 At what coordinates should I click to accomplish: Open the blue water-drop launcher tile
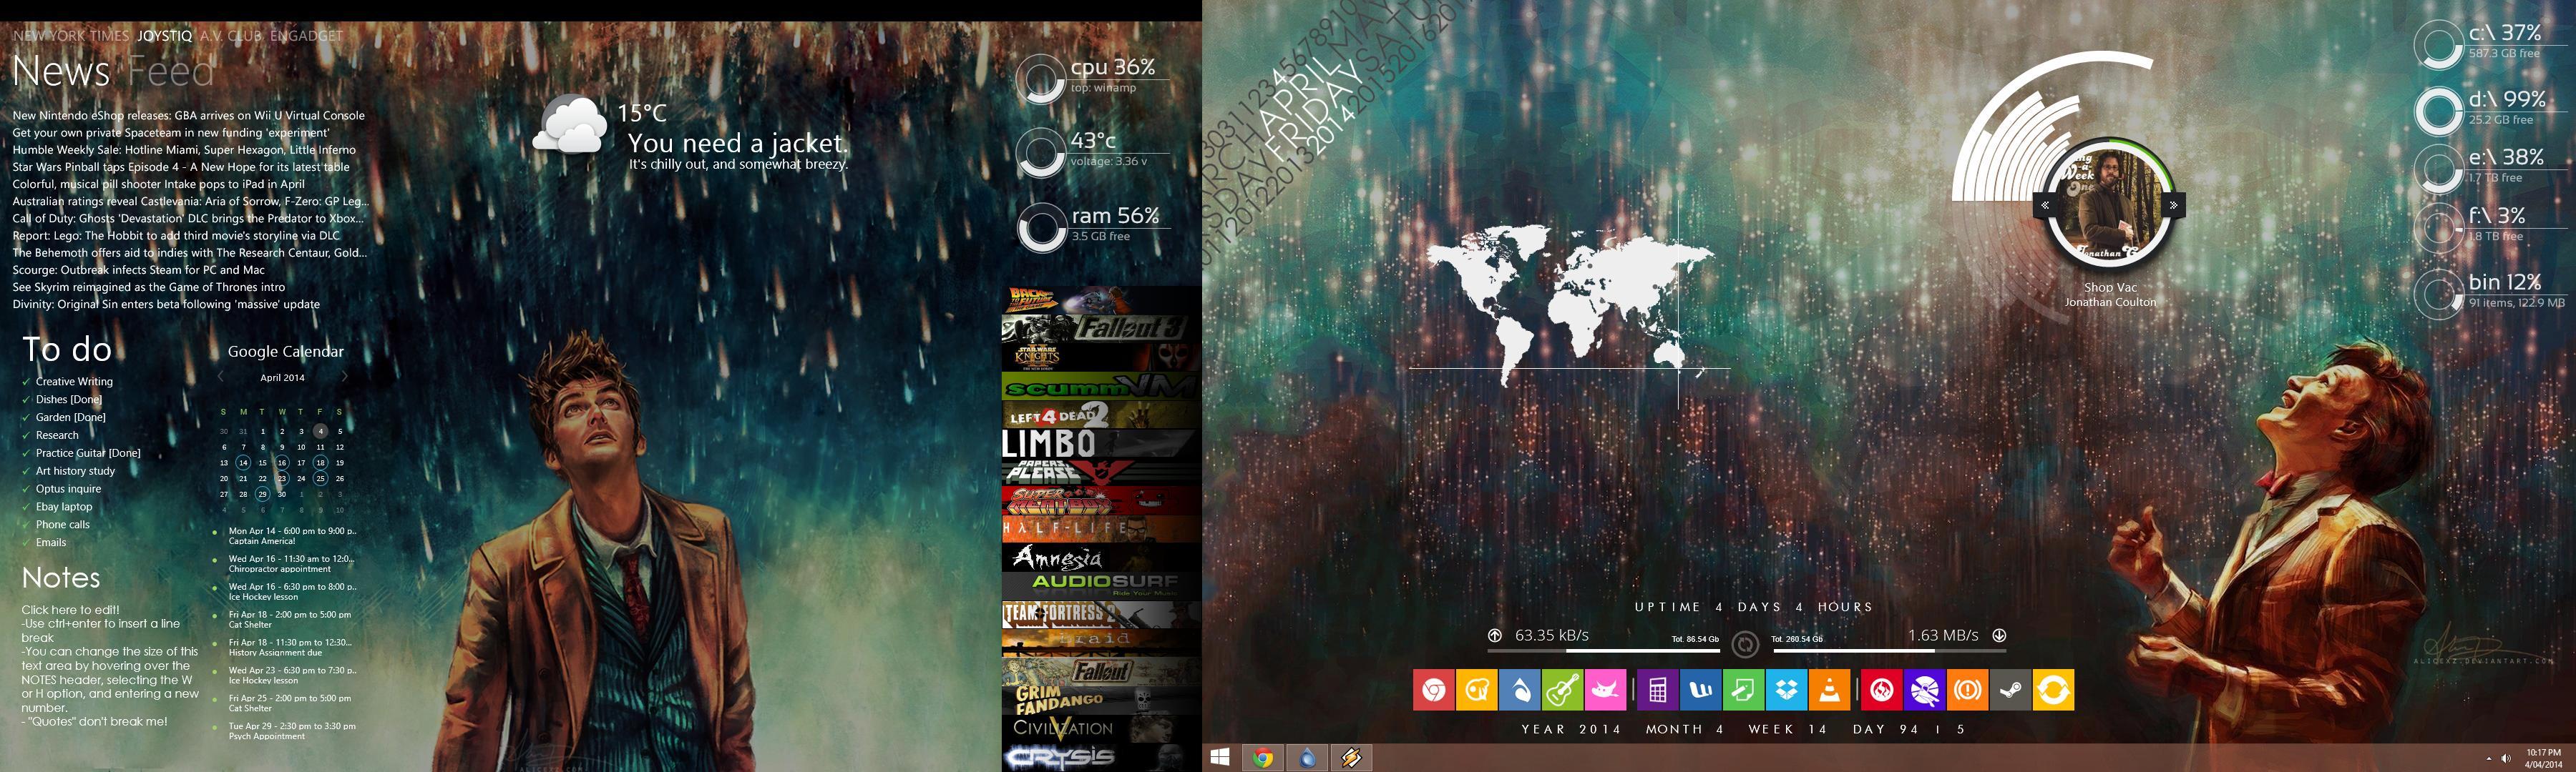1520,690
